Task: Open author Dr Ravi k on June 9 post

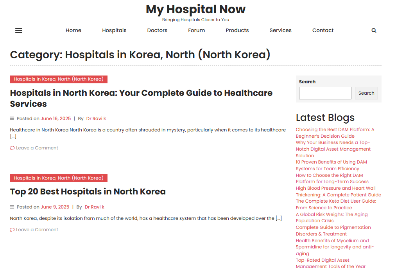Action: pos(95,207)
